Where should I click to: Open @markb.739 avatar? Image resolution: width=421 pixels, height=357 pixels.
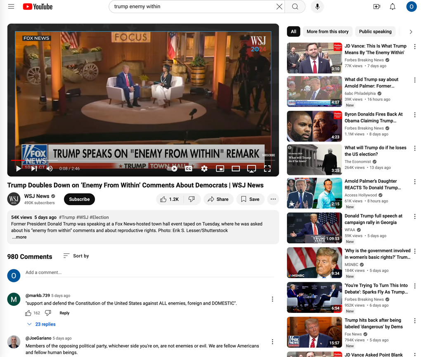click(x=14, y=299)
